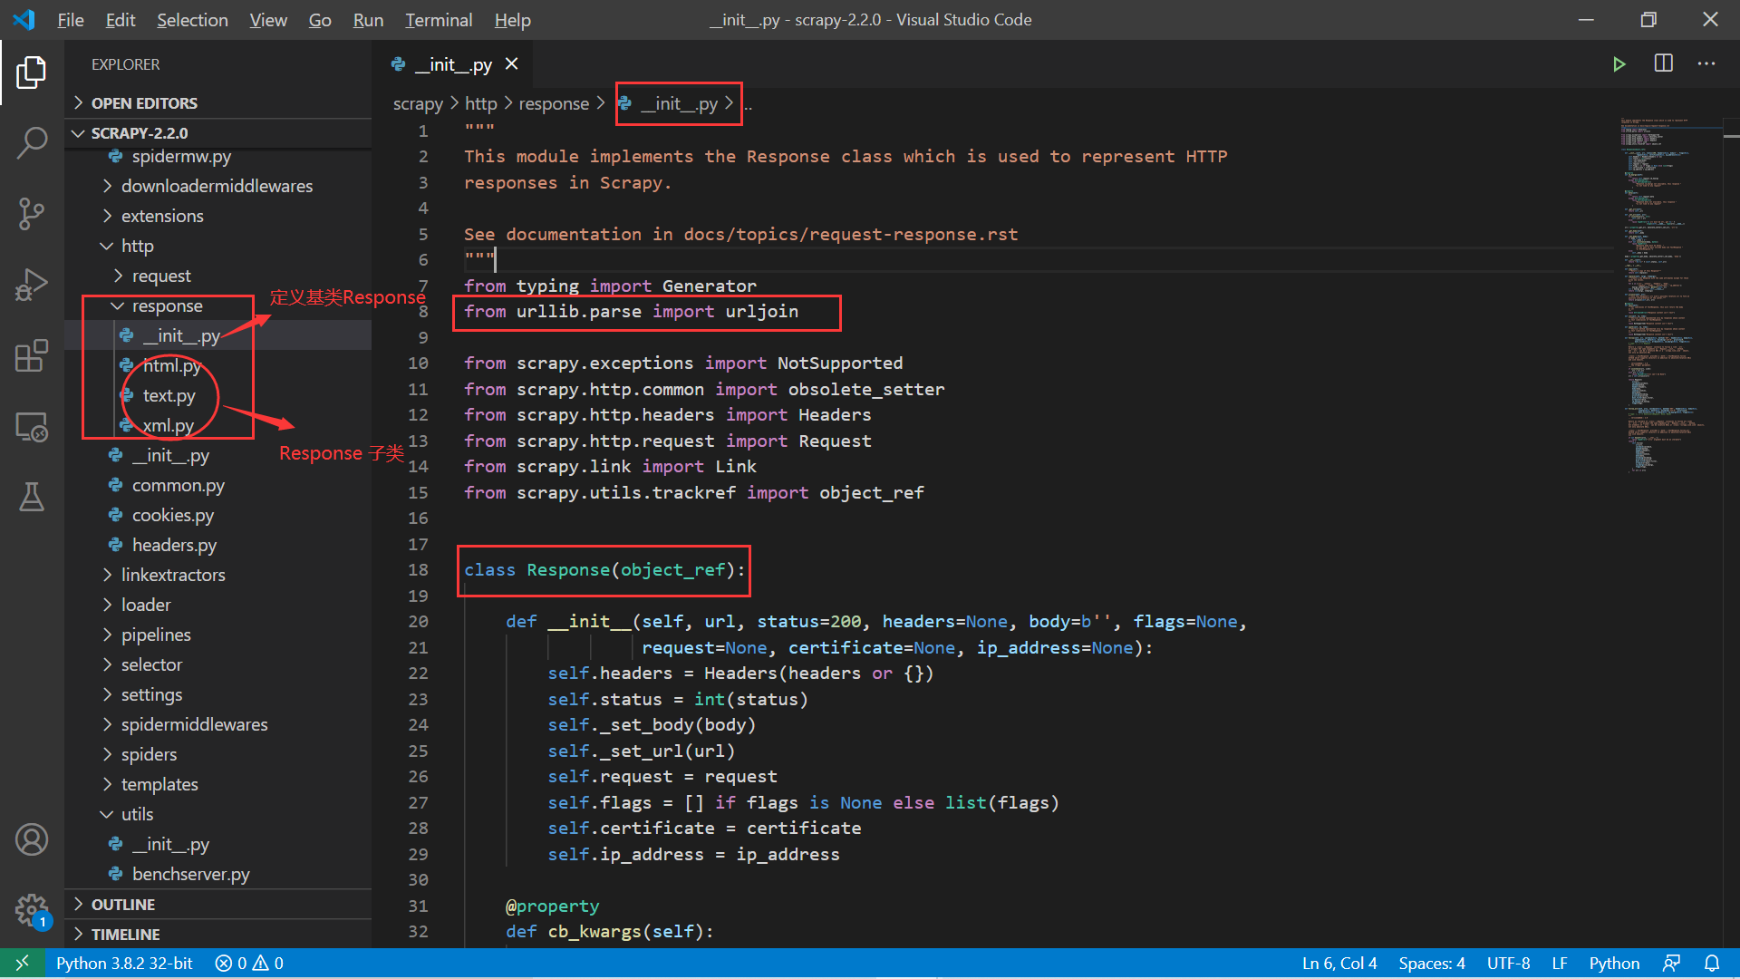1740x979 pixels.
Task: Split the editor to the right
Action: click(x=1664, y=63)
